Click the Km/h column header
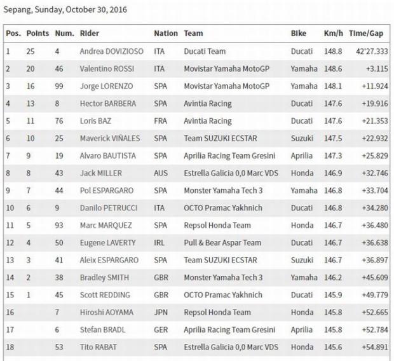Image resolution: width=394 pixels, height=361 pixels. (332, 33)
